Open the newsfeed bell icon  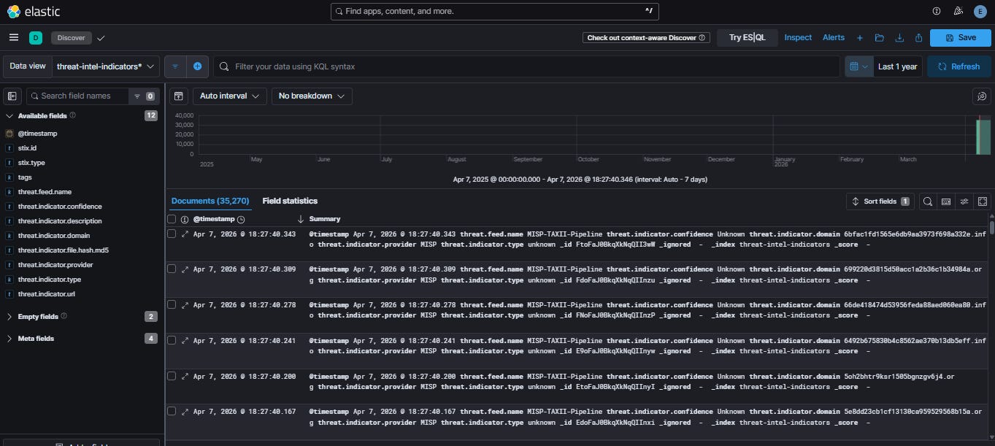pos(958,11)
